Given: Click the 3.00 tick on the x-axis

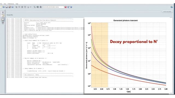Looking at the screenshot, I should (166, 89).
